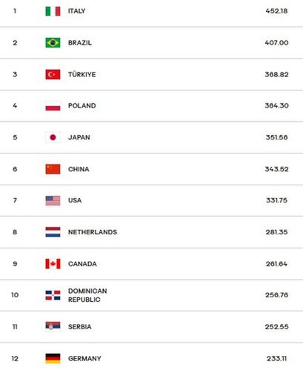Viewport: 303px width, 370px height.
Task: Click the Türkiye flag icon
Action: coord(53,74)
